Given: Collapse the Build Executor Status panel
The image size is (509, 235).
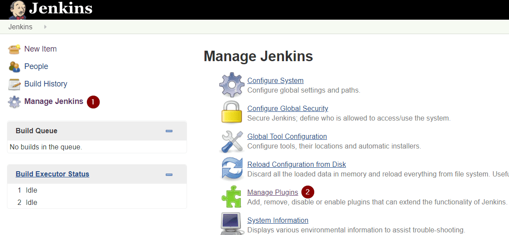Looking at the screenshot, I should tap(169, 174).
